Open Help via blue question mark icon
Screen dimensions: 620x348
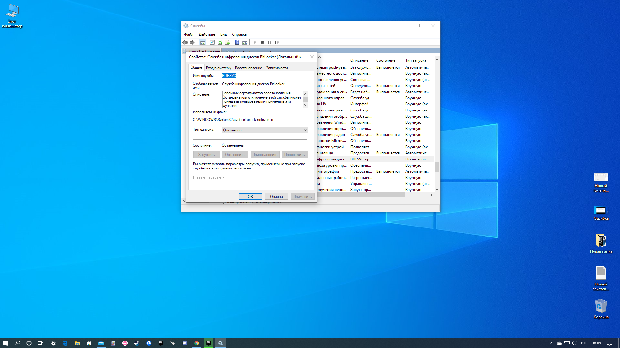point(237,42)
